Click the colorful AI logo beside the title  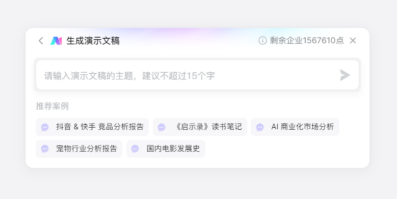(56, 41)
